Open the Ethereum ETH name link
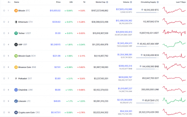 coord(25,22)
